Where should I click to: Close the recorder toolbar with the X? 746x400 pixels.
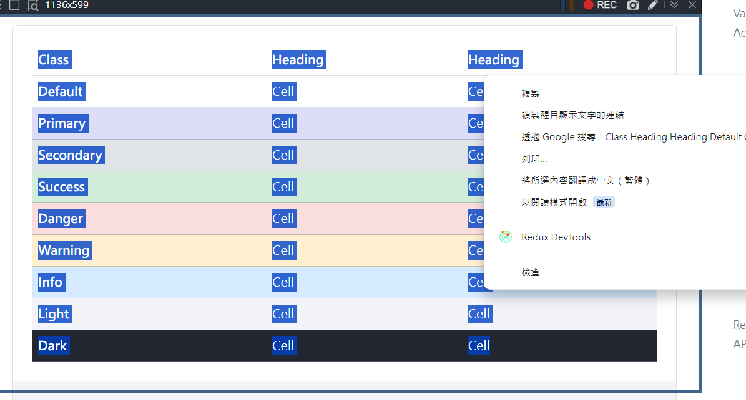pyautogui.click(x=692, y=5)
